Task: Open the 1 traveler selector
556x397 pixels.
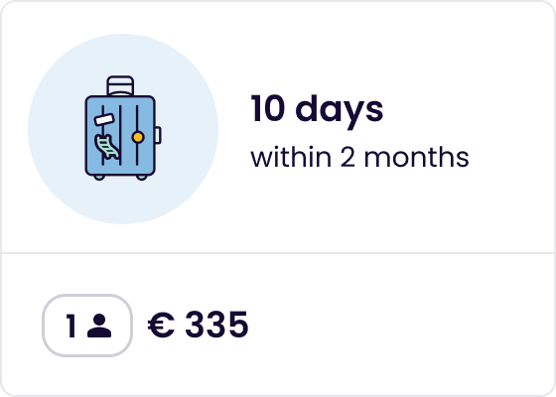Action: pyautogui.click(x=87, y=326)
